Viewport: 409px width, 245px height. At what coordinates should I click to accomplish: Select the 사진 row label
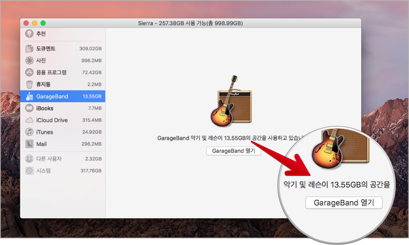pos(41,61)
